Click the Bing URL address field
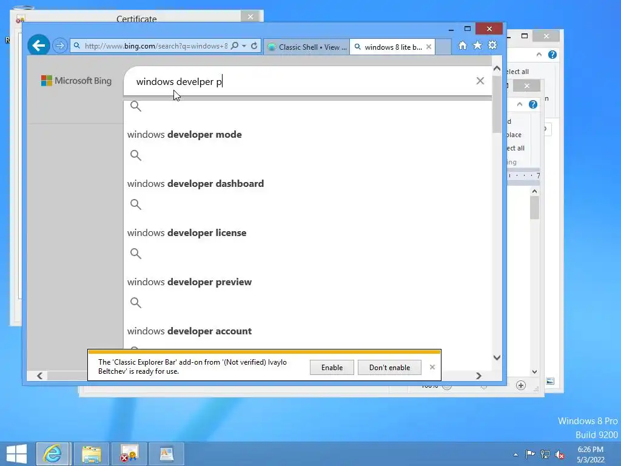 (156, 46)
